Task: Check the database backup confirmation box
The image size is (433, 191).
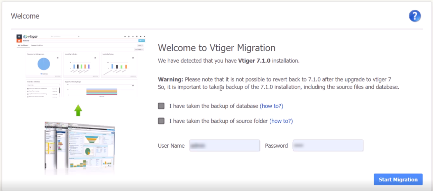Action: coord(161,106)
